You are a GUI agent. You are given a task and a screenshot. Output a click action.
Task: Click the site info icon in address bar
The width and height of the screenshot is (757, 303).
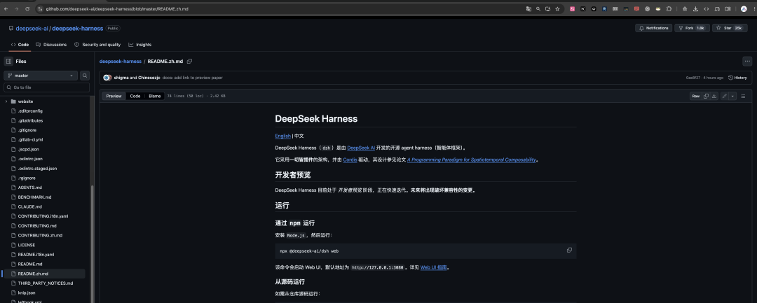pyautogui.click(x=41, y=8)
